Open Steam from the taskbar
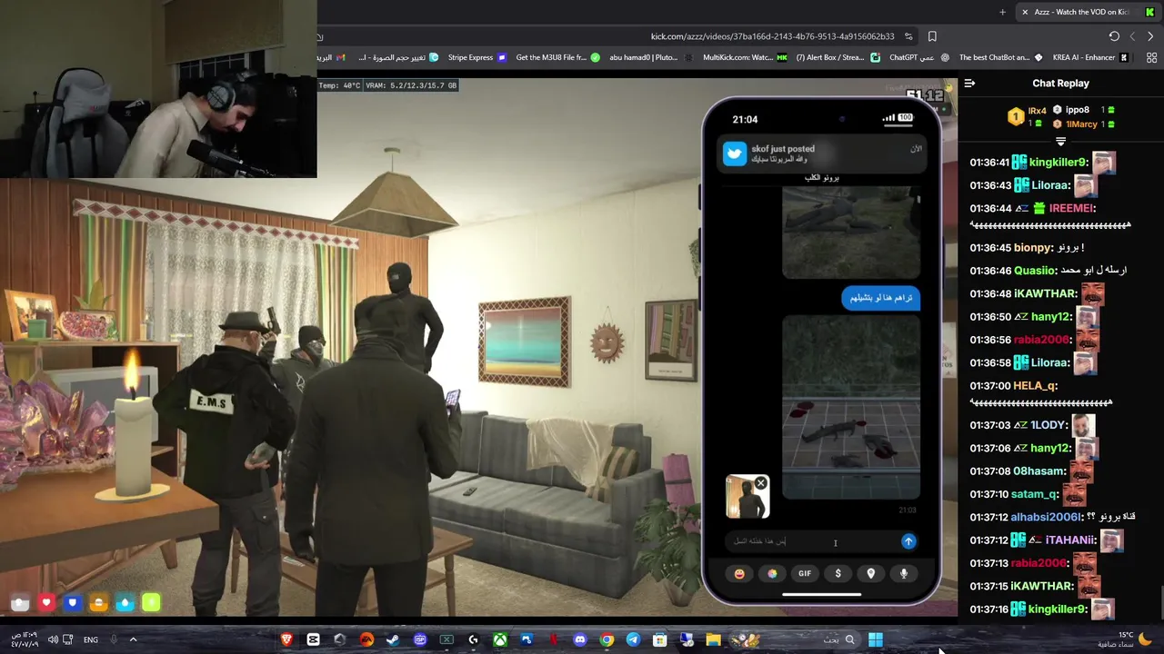Screen dimensions: 1164x654 tap(393, 639)
